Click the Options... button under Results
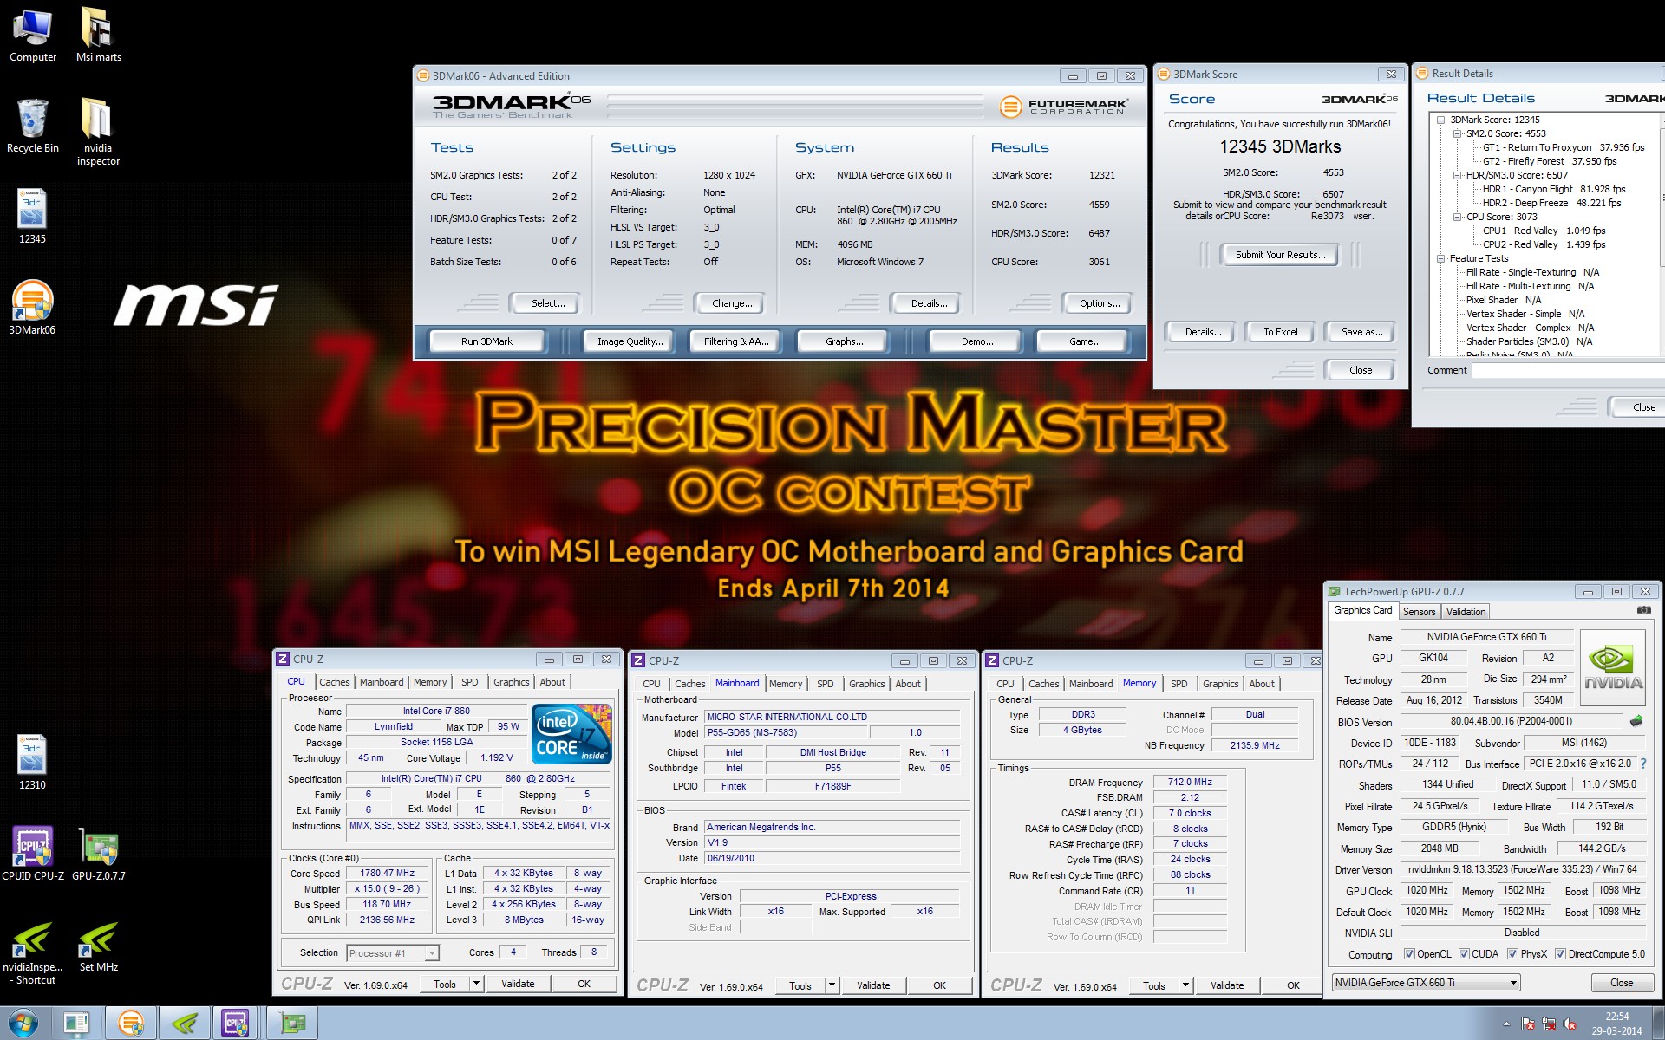 pyautogui.click(x=1099, y=303)
